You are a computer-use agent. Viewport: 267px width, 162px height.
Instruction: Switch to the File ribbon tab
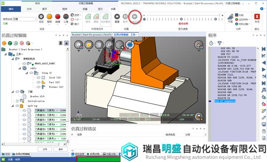pos(29,9)
